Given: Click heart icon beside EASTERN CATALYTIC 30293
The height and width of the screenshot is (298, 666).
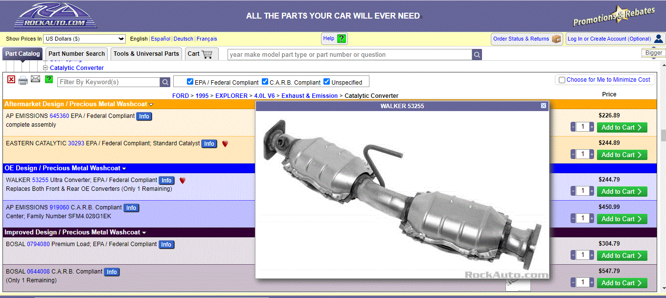Looking at the screenshot, I should 225,144.
